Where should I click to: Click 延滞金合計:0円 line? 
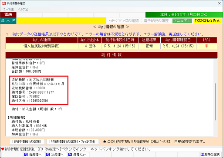(24, 67)
